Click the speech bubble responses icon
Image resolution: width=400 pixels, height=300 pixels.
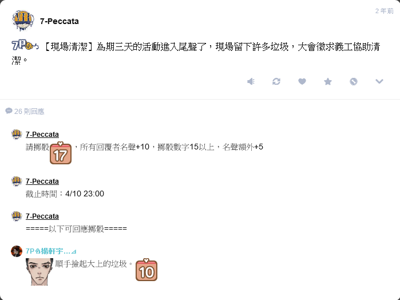point(9,111)
